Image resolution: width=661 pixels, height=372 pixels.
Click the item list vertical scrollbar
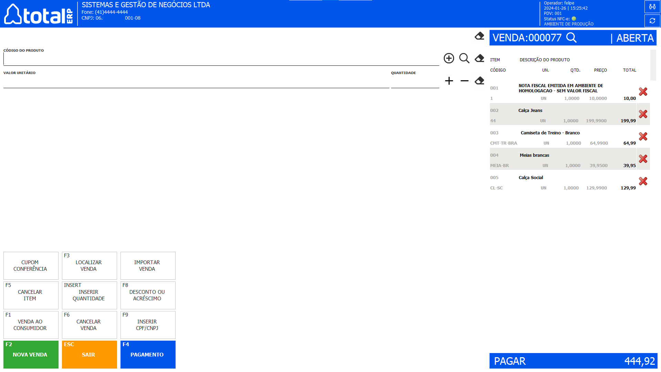[x=653, y=65]
